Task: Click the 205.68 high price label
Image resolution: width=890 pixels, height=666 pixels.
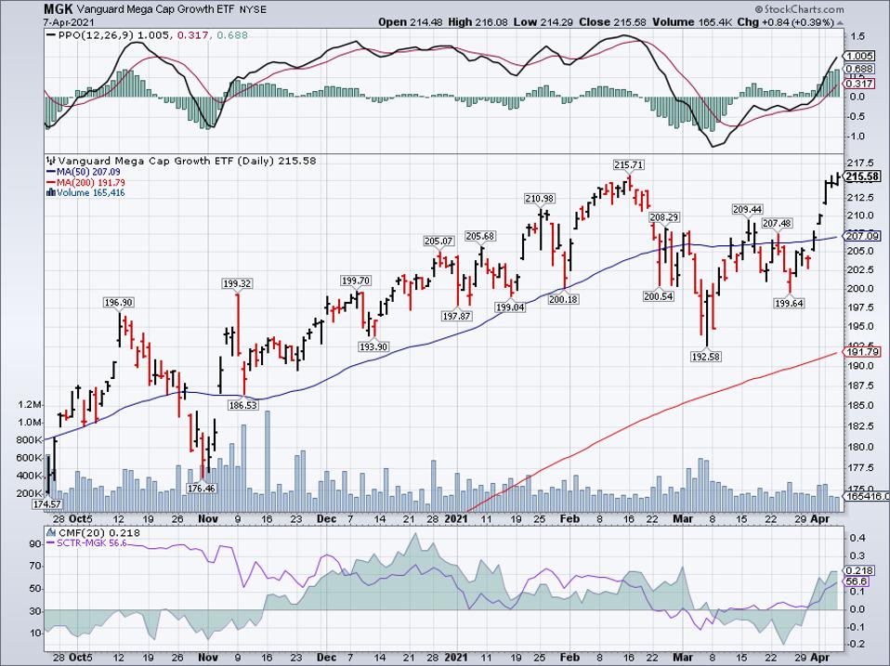Action: point(480,236)
